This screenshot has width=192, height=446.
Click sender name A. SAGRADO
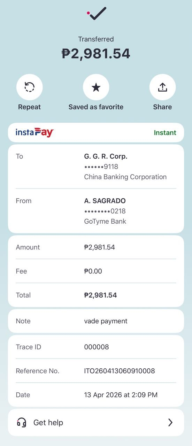pyautogui.click(x=105, y=201)
